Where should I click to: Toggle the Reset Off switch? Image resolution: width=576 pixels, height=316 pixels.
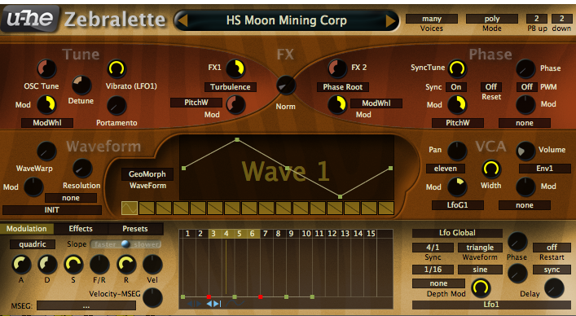click(491, 87)
